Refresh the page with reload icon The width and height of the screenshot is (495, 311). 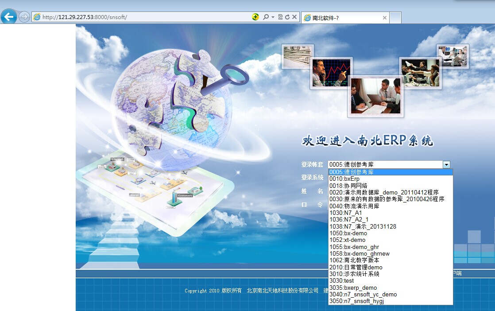[287, 17]
